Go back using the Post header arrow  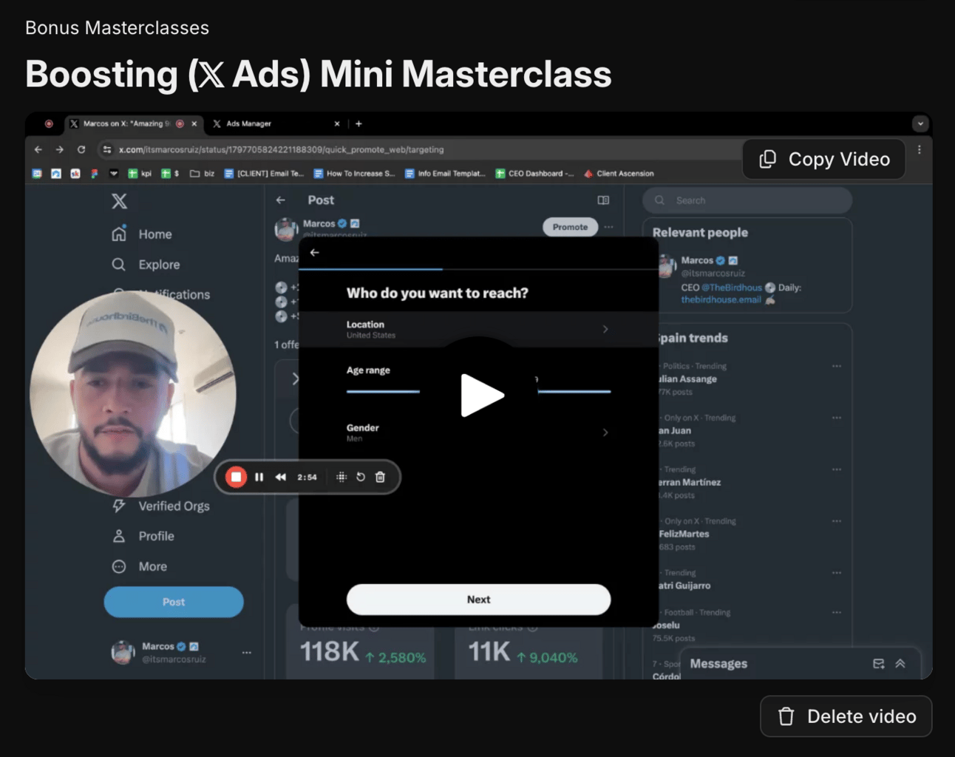[x=281, y=200]
